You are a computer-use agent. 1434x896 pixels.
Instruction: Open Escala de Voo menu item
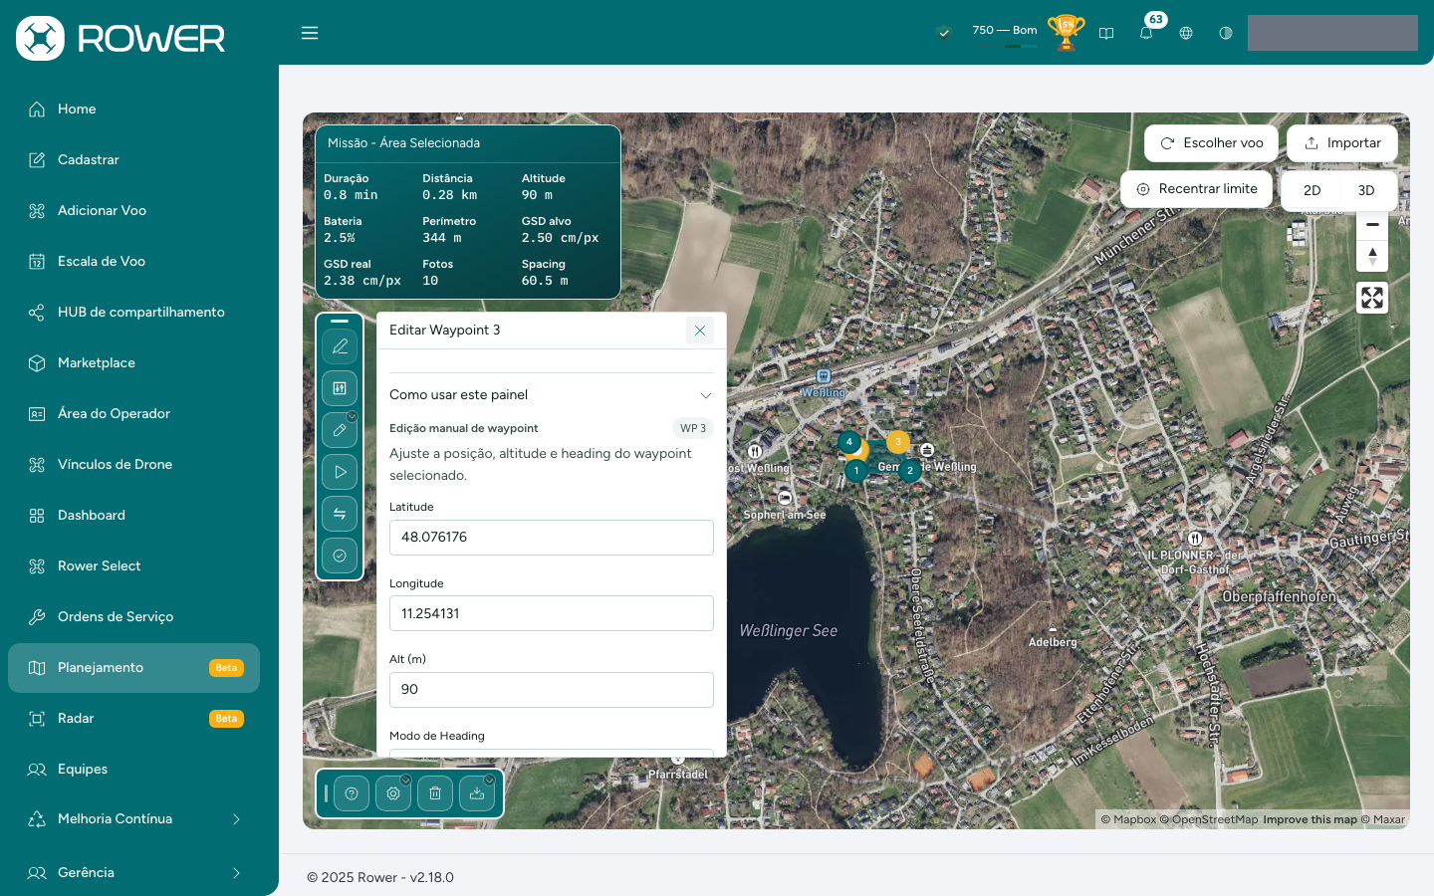[x=133, y=262]
